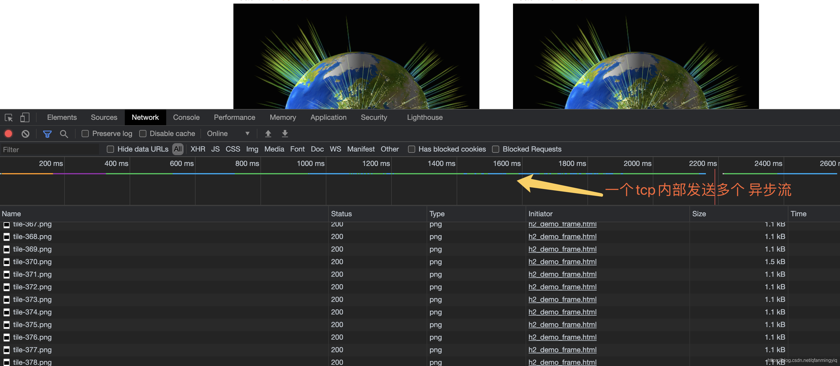Image resolution: width=840 pixels, height=366 pixels.
Task: Open h2_demo_frame.html initiator for tile-372.png
Action: pos(562,287)
